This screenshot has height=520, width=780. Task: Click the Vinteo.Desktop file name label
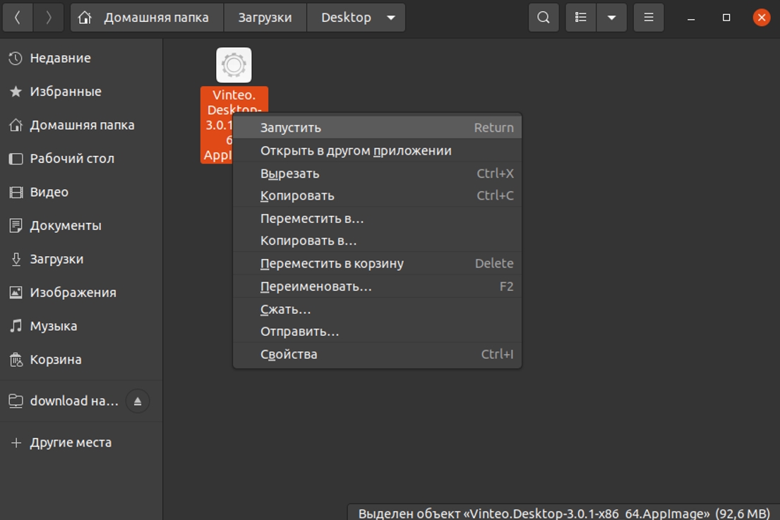point(217,126)
